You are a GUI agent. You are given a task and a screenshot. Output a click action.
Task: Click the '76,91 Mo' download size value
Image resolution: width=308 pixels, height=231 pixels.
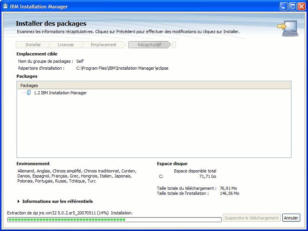tap(228, 188)
